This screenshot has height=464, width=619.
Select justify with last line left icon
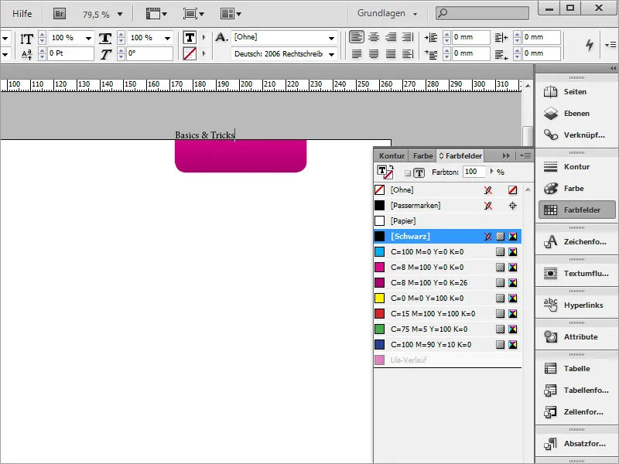tap(357, 53)
